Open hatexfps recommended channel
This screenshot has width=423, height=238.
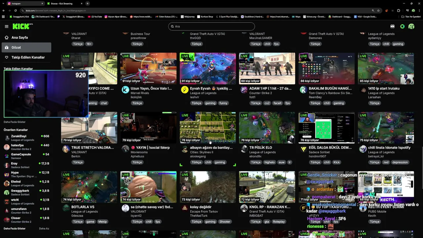tap(26, 147)
